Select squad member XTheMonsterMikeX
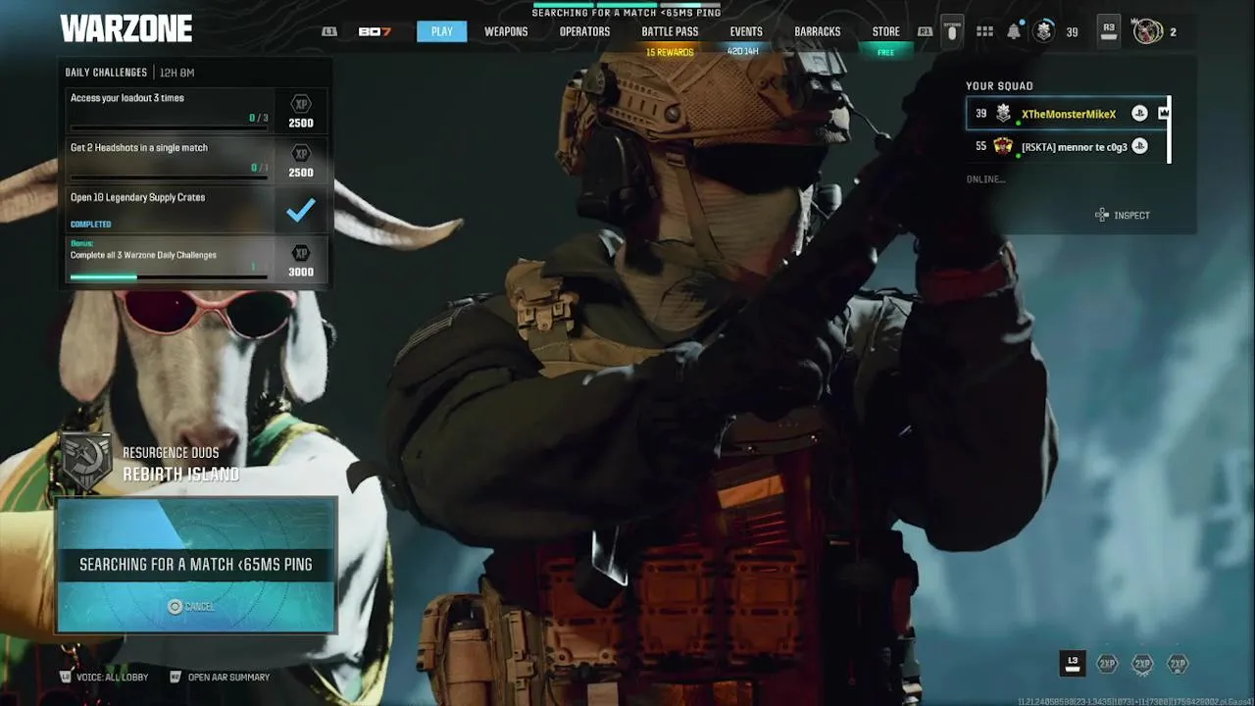The width and height of the screenshot is (1255, 706). pos(1067,114)
